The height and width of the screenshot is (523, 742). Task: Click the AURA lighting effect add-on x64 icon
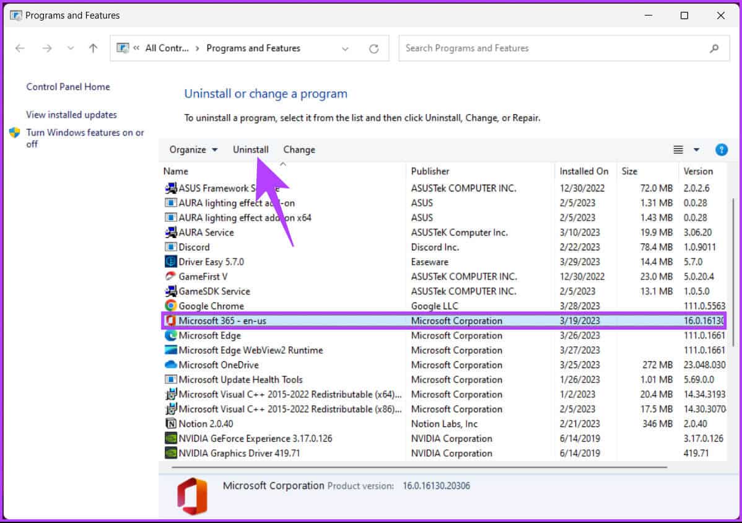(171, 218)
